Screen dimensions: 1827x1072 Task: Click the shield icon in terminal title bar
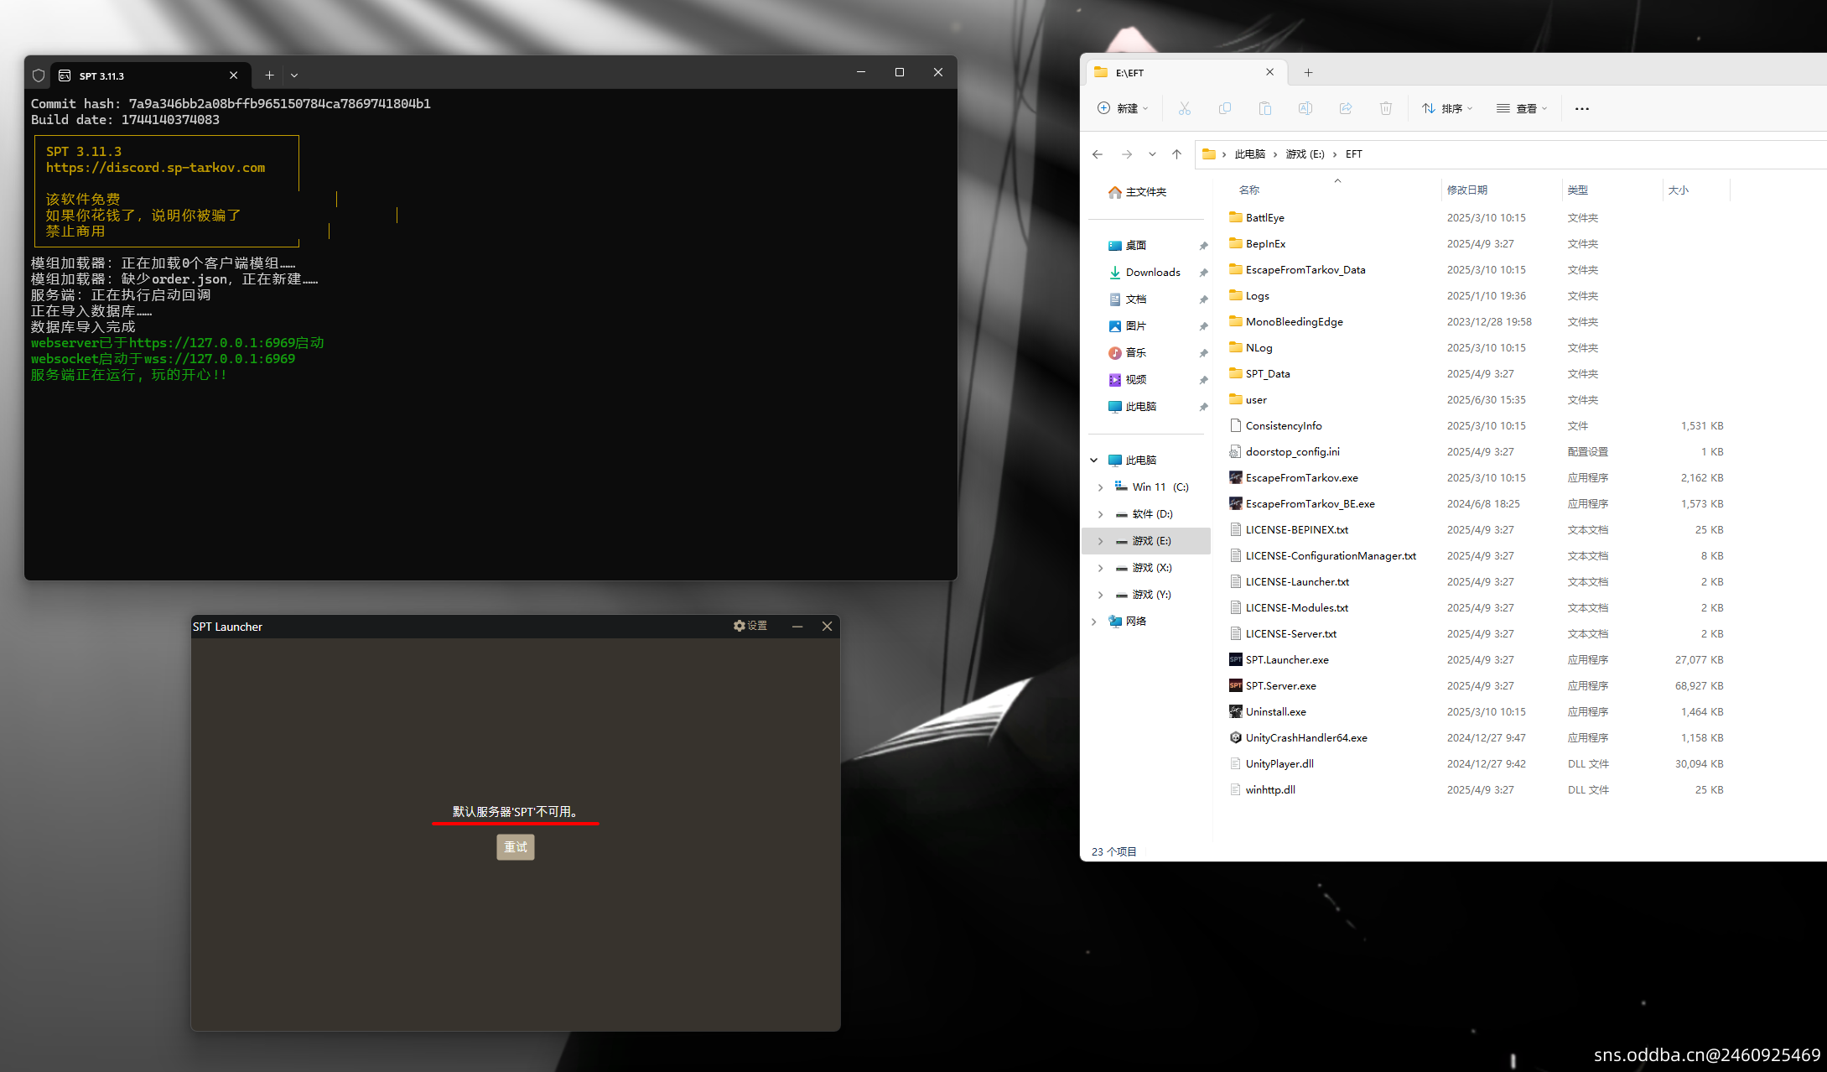(x=39, y=75)
